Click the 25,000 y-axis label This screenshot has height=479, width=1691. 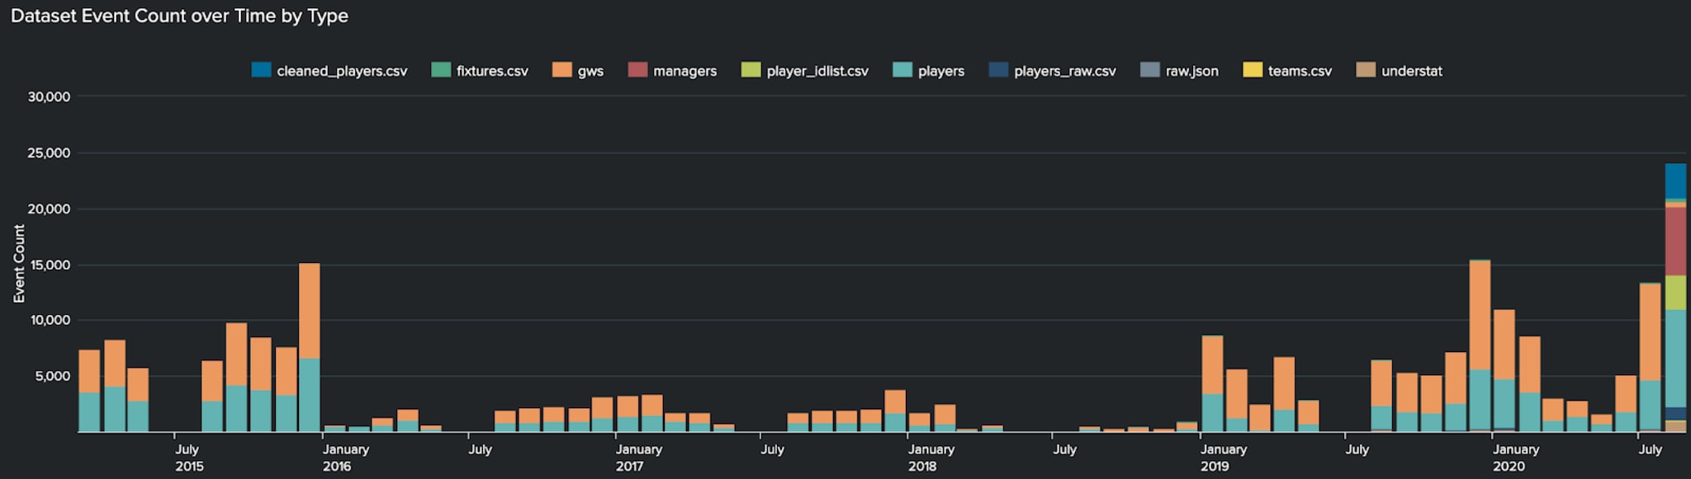[x=49, y=153]
